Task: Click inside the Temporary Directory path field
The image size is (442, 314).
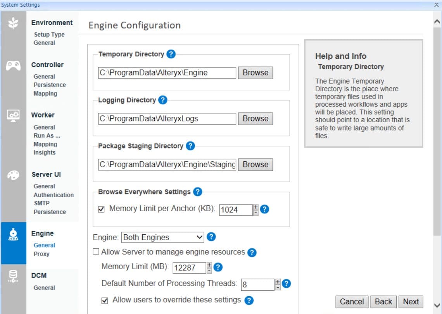Action: tap(167, 73)
